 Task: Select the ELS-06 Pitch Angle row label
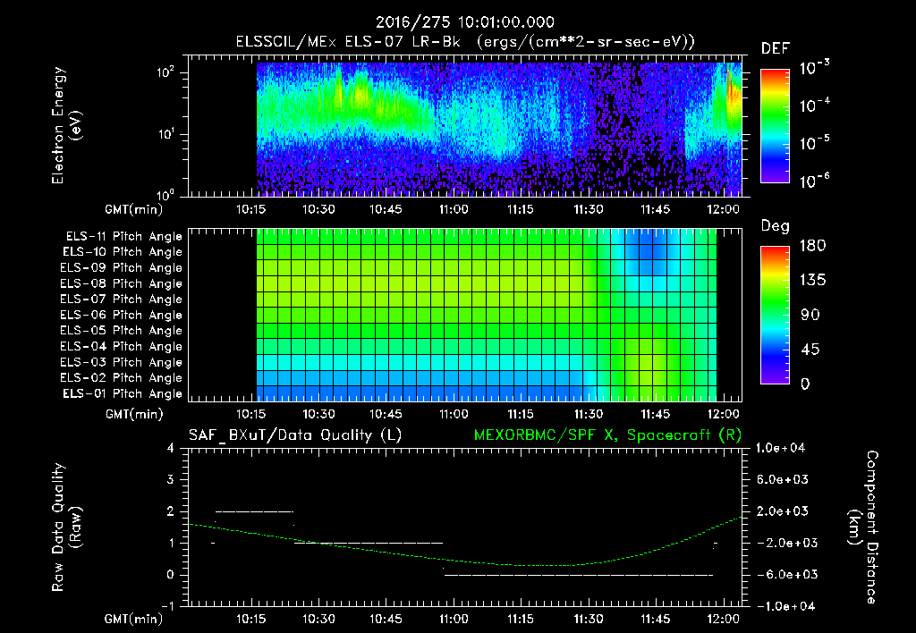(122, 315)
